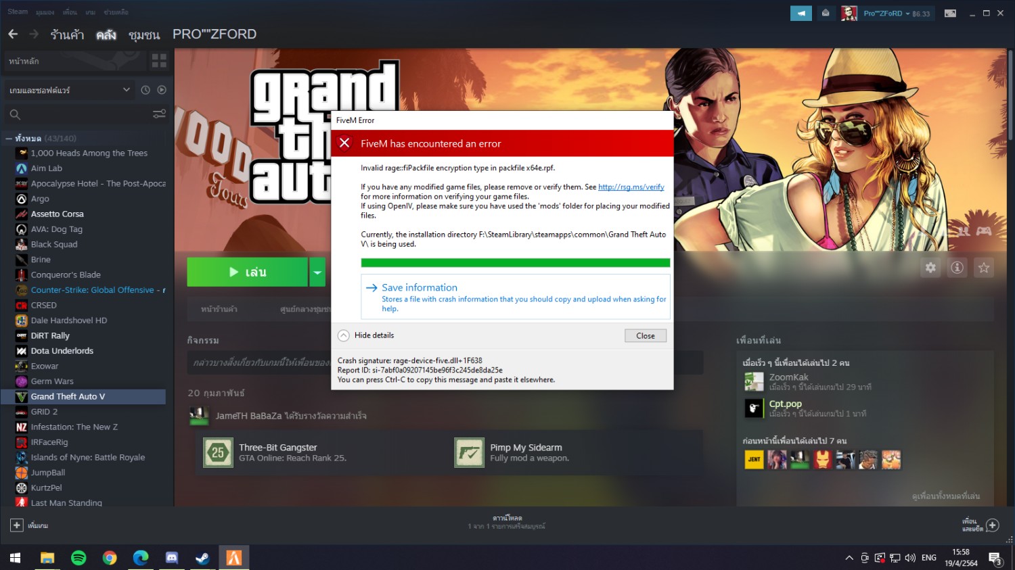
Task: Open the game settings gear icon
Action: (931, 268)
